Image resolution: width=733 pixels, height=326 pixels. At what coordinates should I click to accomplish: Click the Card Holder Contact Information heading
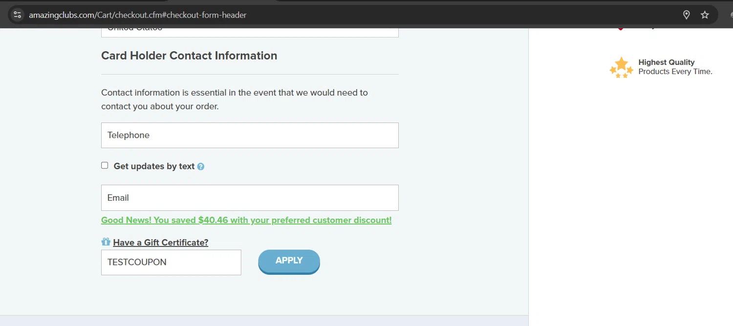[x=189, y=56]
